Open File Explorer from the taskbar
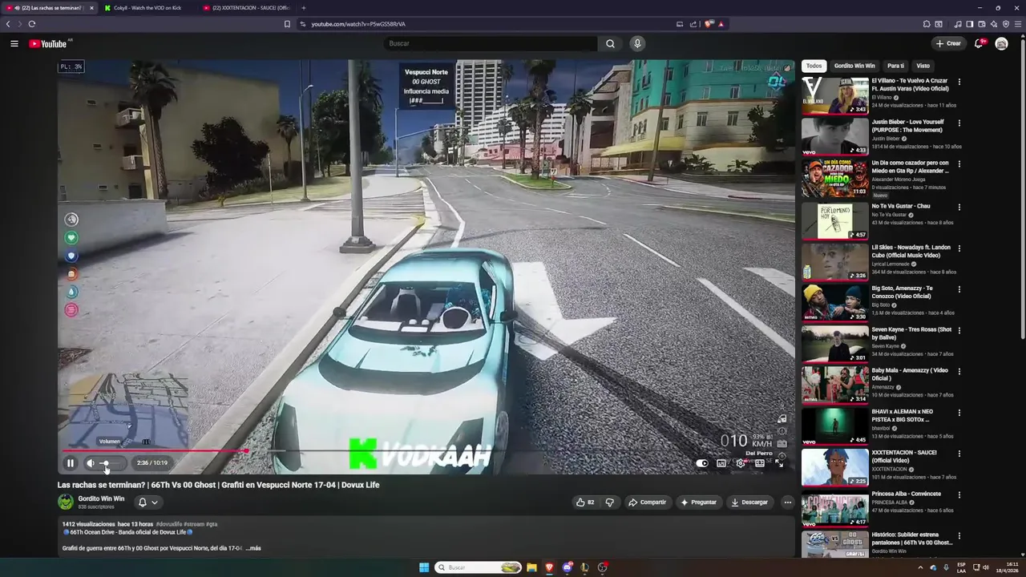The width and height of the screenshot is (1026, 577). click(531, 567)
